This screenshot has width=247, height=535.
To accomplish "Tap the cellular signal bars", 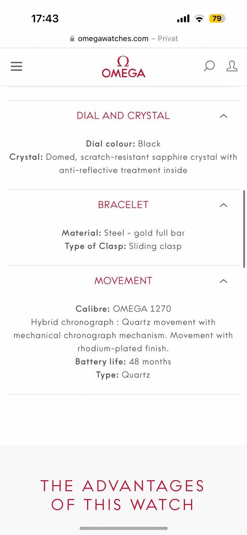I will pyautogui.click(x=183, y=19).
